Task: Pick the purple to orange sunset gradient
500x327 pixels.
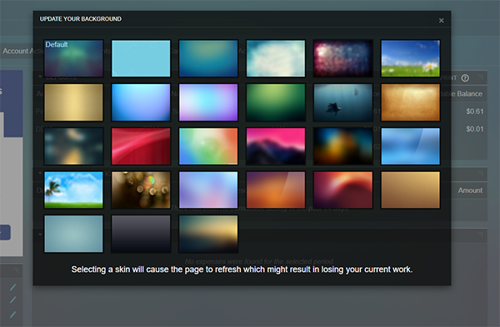Action: [x=276, y=190]
